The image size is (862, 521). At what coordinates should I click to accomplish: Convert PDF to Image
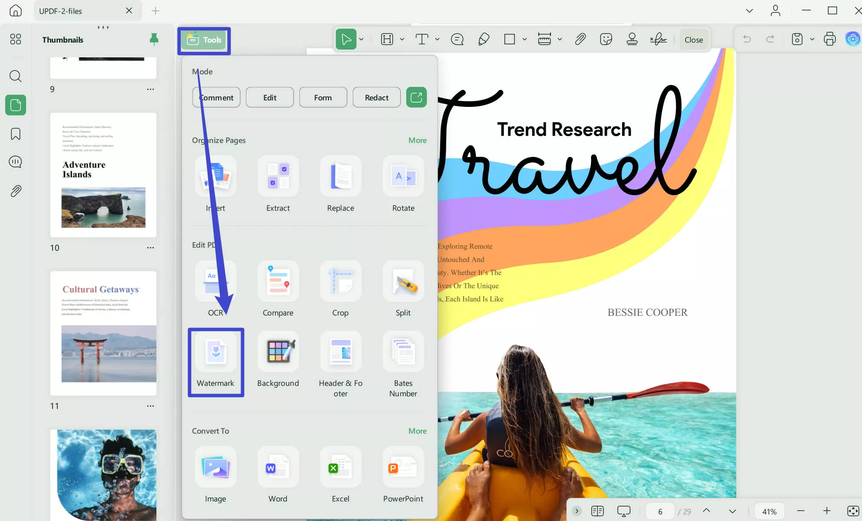coord(215,475)
